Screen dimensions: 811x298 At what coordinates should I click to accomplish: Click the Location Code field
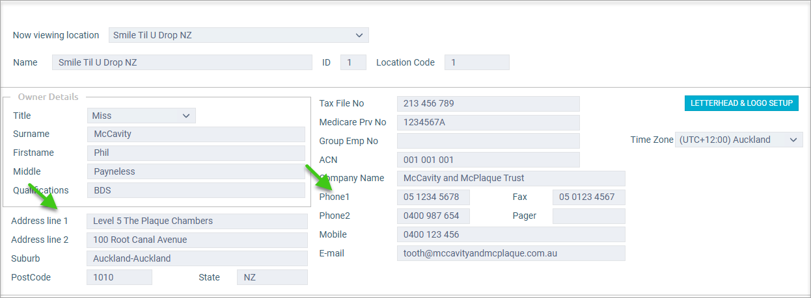(477, 62)
